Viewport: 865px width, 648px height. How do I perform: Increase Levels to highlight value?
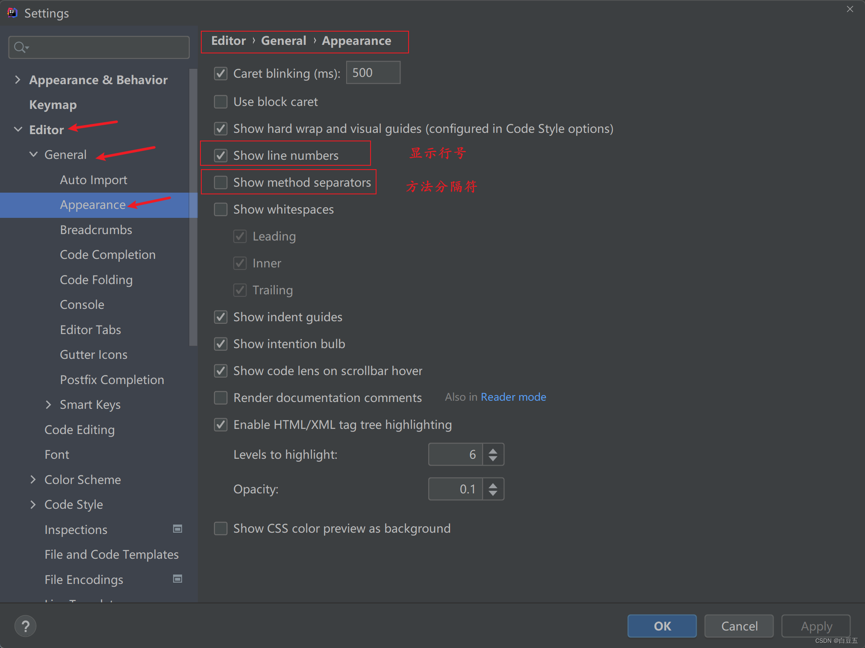point(493,450)
